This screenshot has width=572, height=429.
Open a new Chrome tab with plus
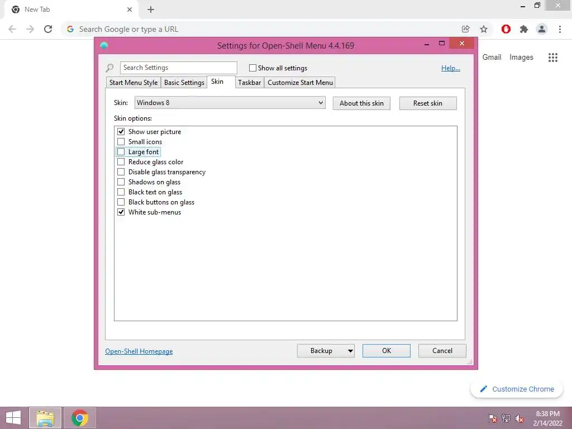pos(151,9)
